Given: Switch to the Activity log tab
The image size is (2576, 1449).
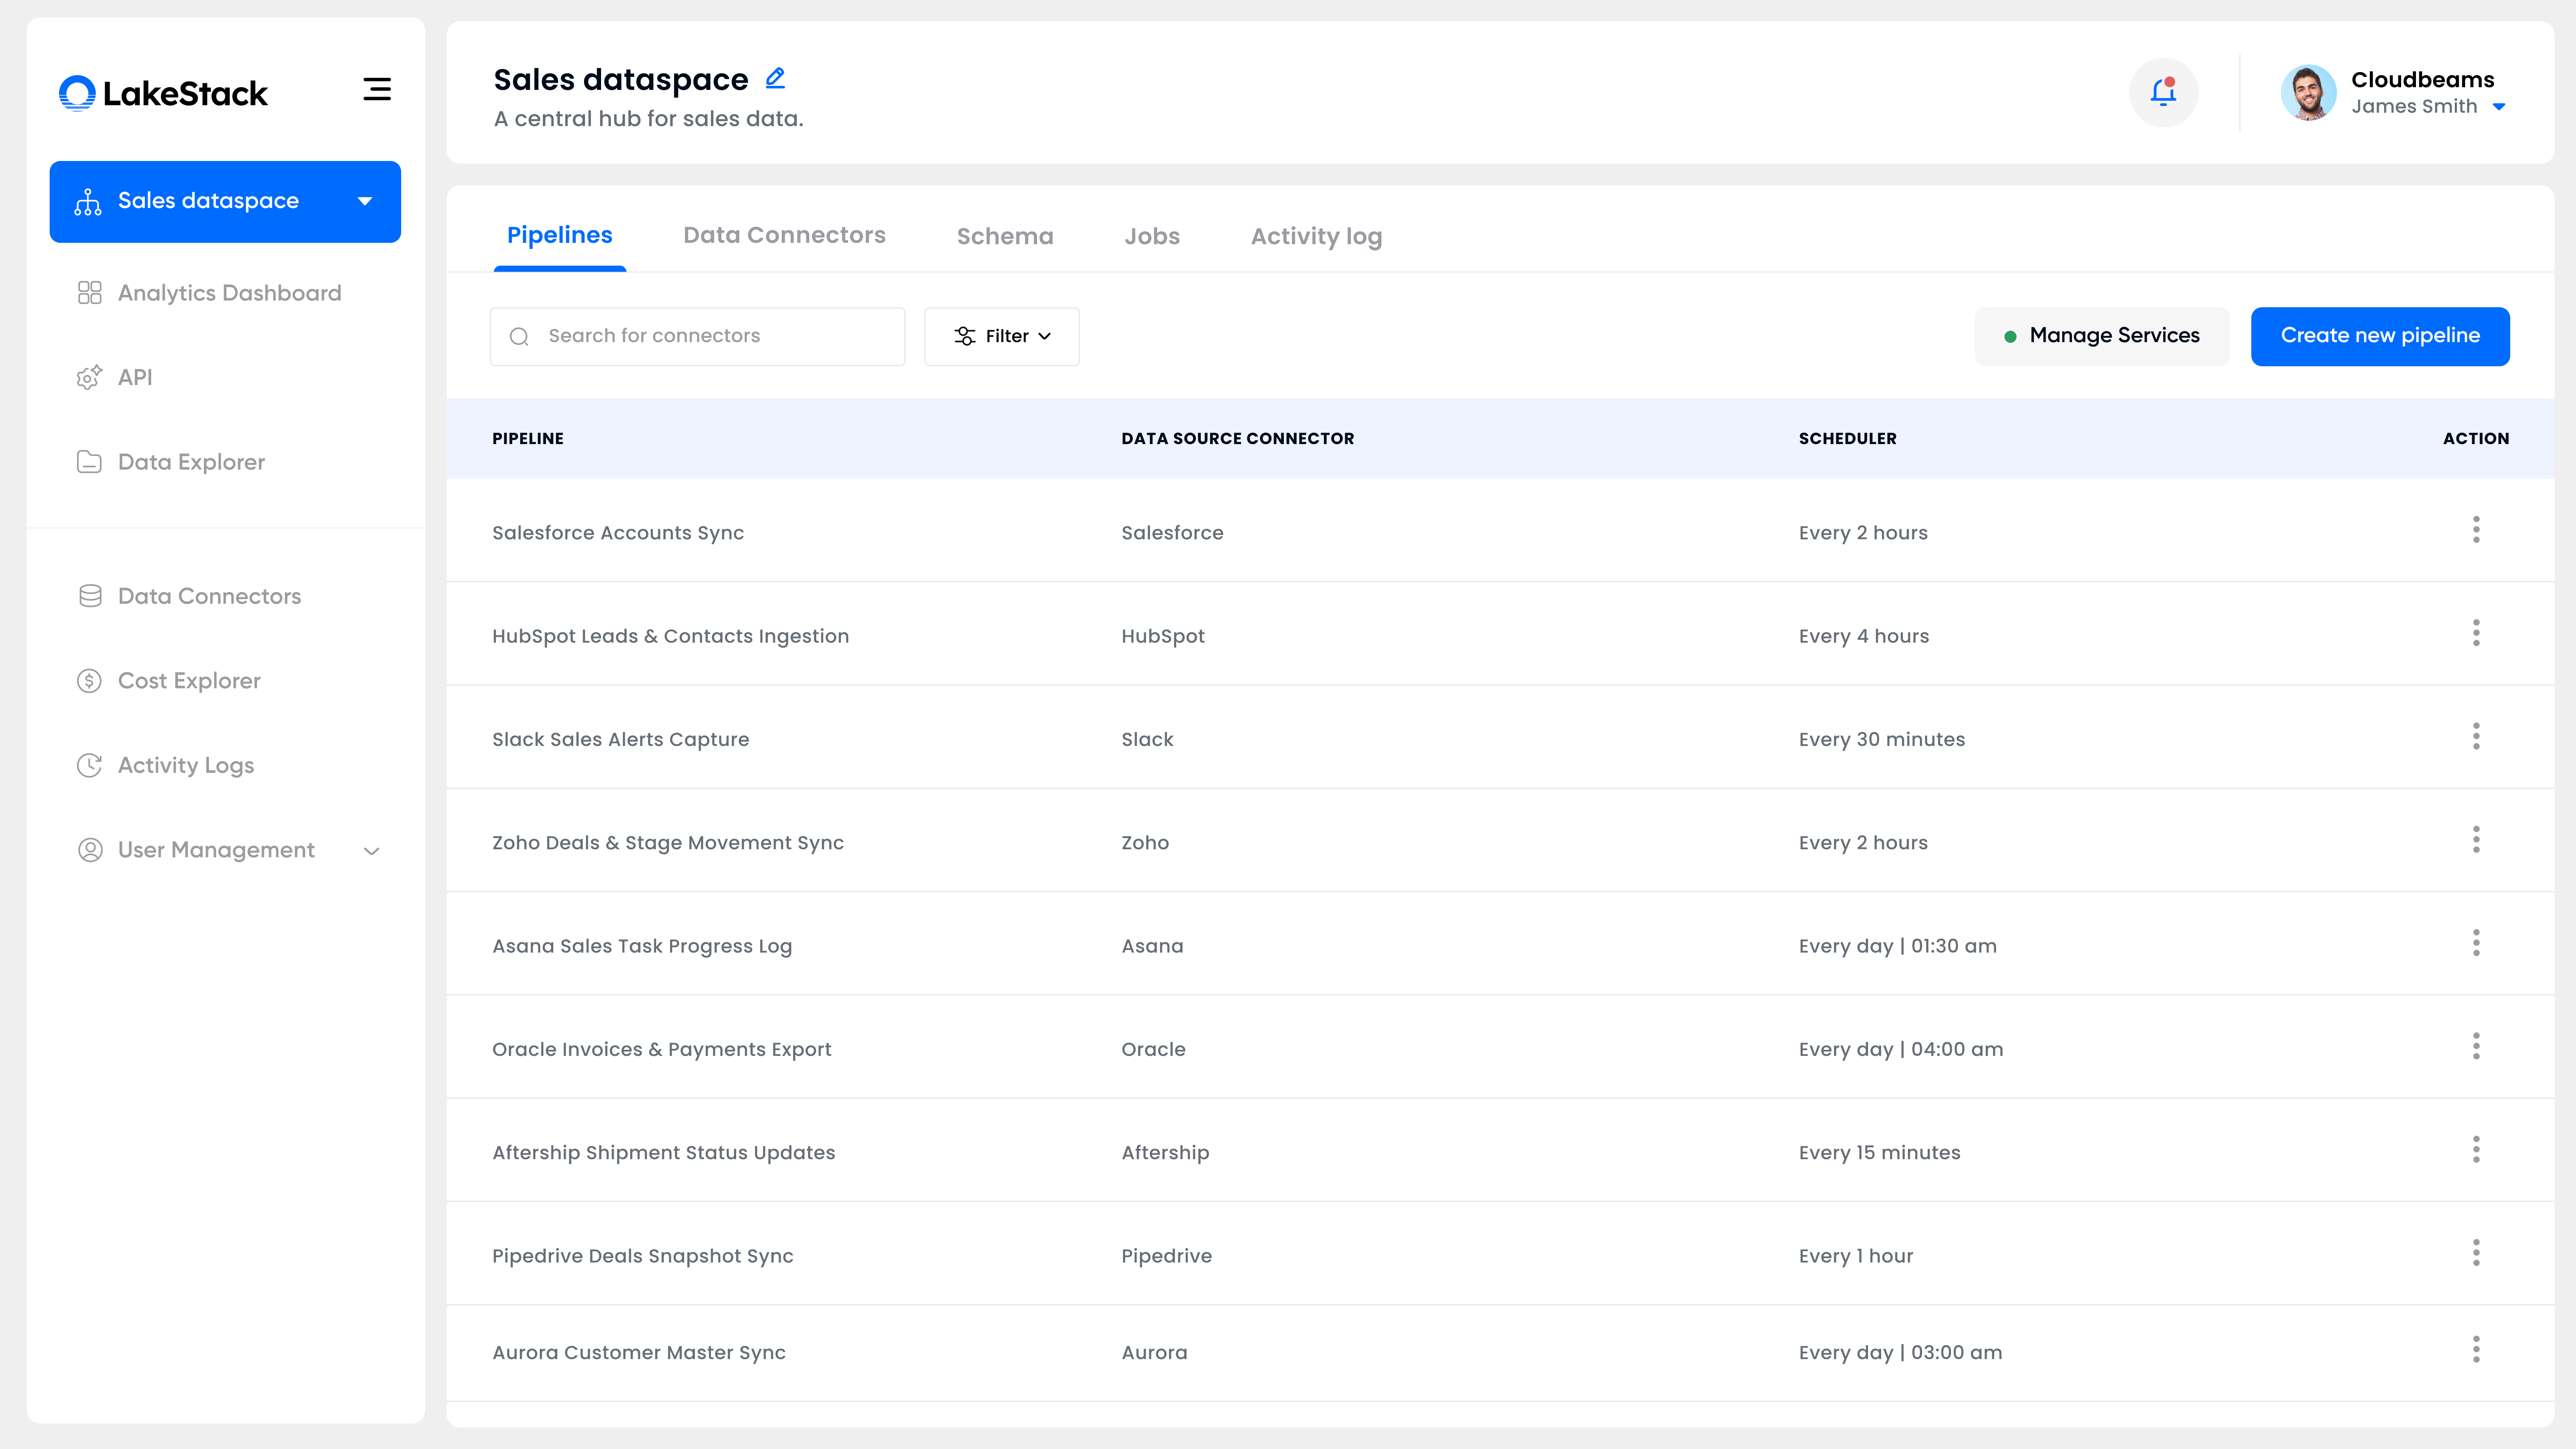Looking at the screenshot, I should coord(1316,237).
